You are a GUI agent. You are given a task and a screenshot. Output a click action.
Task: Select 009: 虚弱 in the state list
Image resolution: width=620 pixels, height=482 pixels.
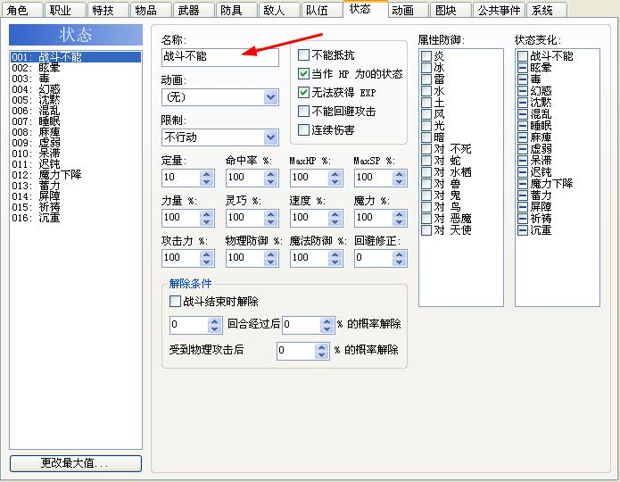(76, 143)
